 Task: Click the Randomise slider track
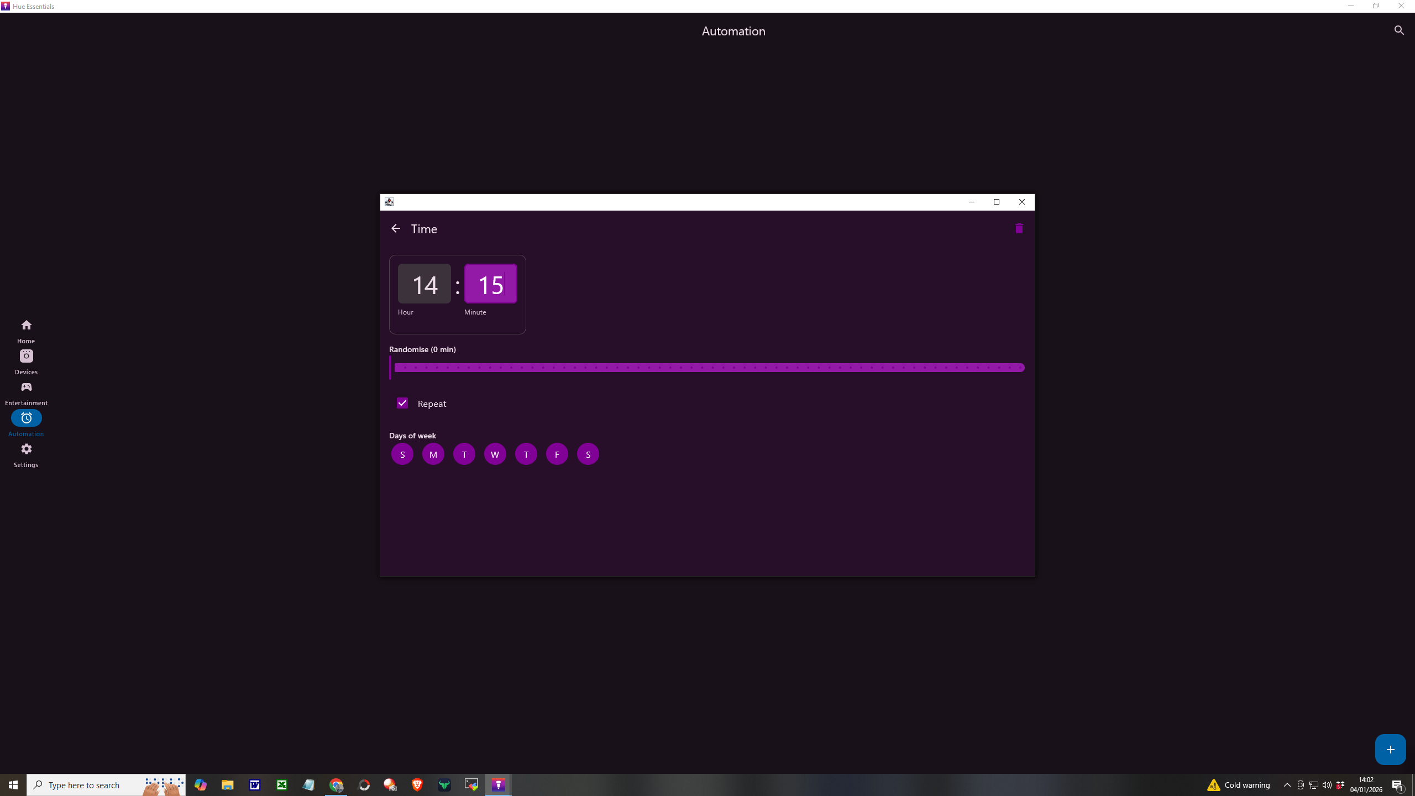tap(707, 368)
